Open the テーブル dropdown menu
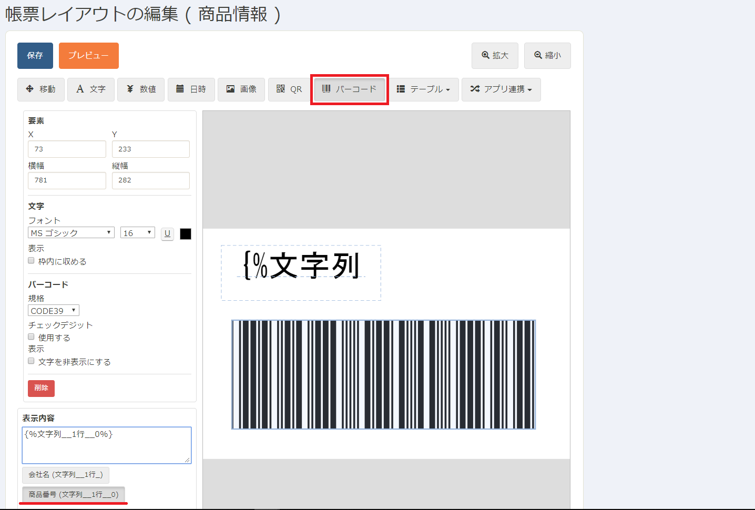This screenshot has height=510, width=755. tap(424, 89)
